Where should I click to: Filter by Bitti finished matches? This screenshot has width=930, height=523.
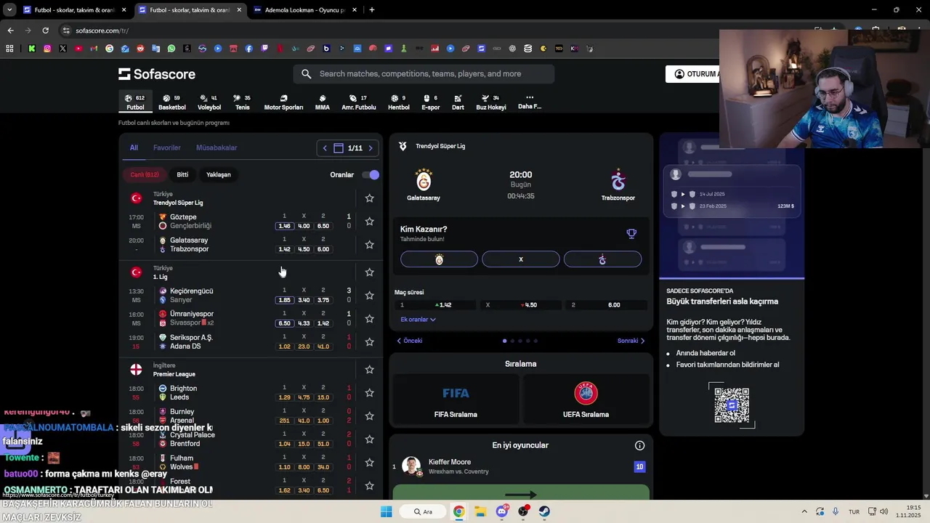[182, 174]
